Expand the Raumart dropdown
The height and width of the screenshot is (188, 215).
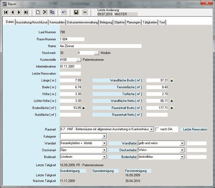[152, 129]
